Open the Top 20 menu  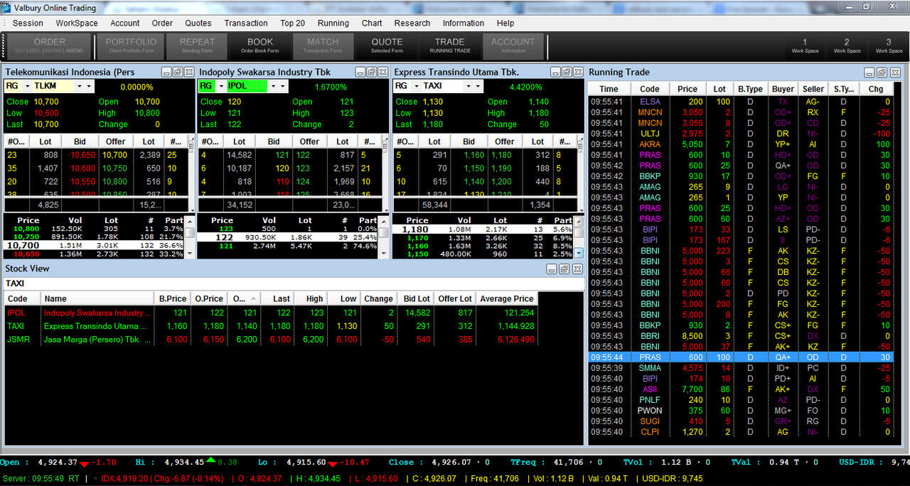[x=292, y=23]
